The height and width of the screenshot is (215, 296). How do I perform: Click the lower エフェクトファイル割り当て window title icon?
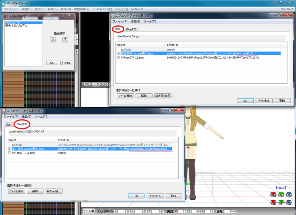(4, 111)
